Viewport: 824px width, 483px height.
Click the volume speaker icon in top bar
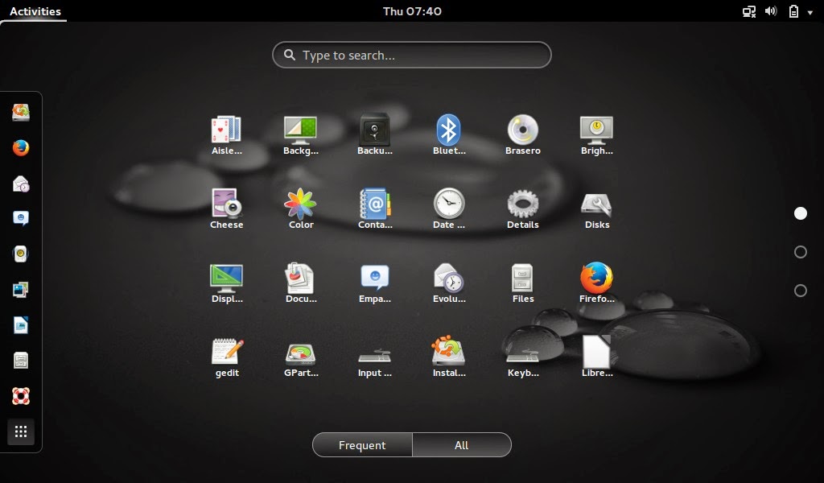[771, 11]
